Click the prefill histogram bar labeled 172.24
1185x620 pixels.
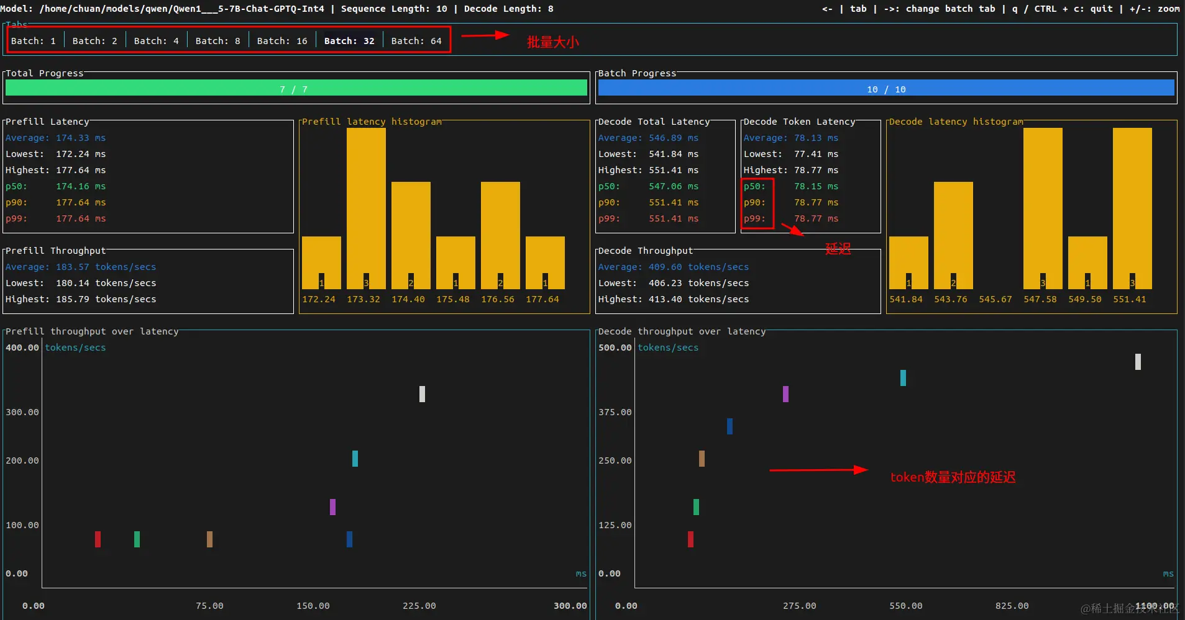point(321,263)
